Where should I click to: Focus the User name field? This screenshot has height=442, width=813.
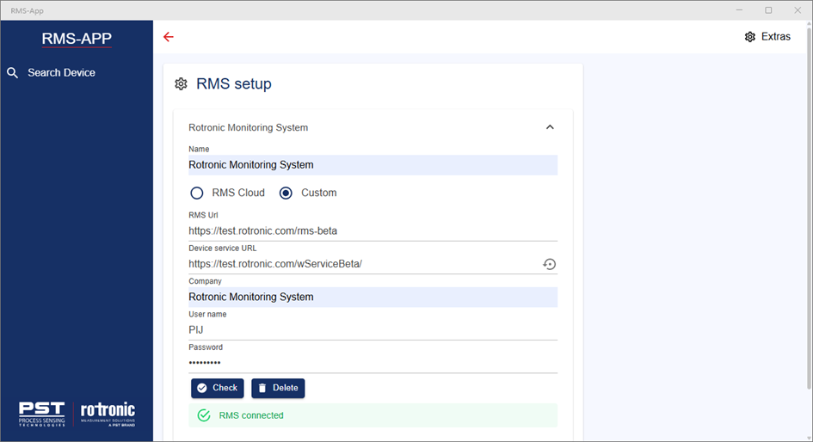click(373, 330)
